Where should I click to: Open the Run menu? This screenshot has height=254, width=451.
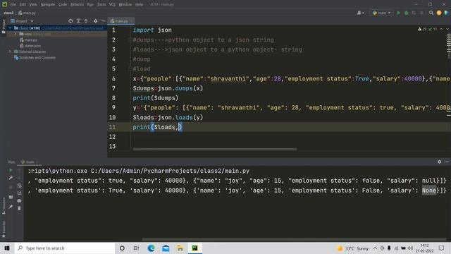(90, 4)
